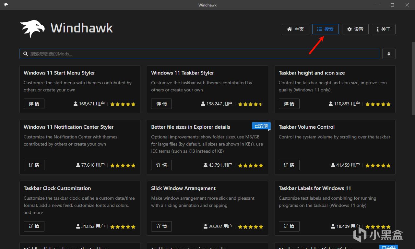Click the 138,247 用户 user count
The width and height of the screenshot is (415, 249).
(x=217, y=104)
